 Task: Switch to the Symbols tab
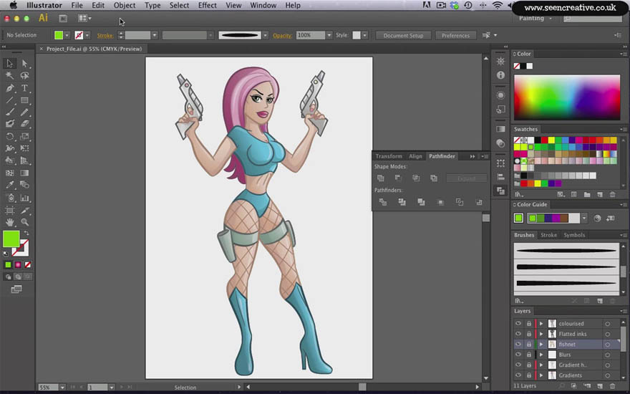(574, 235)
